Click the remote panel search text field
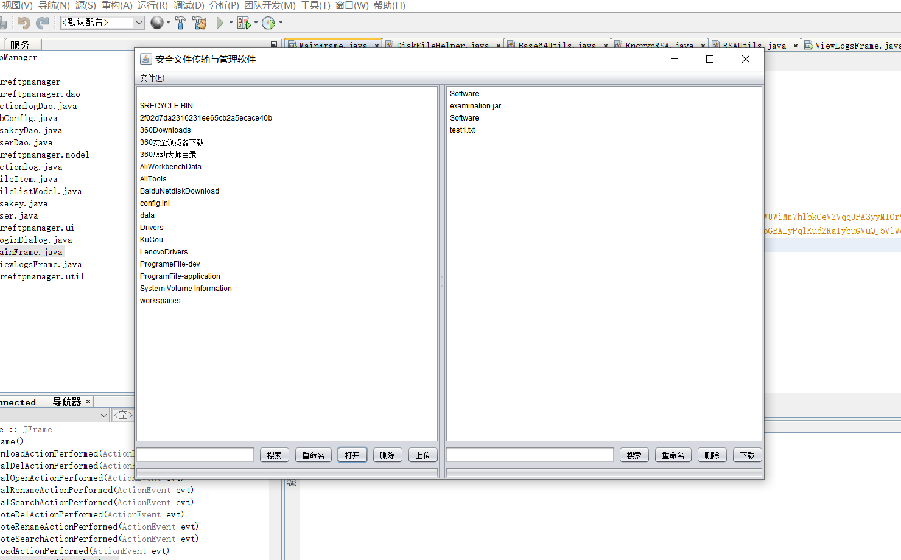The image size is (901, 560). [530, 455]
